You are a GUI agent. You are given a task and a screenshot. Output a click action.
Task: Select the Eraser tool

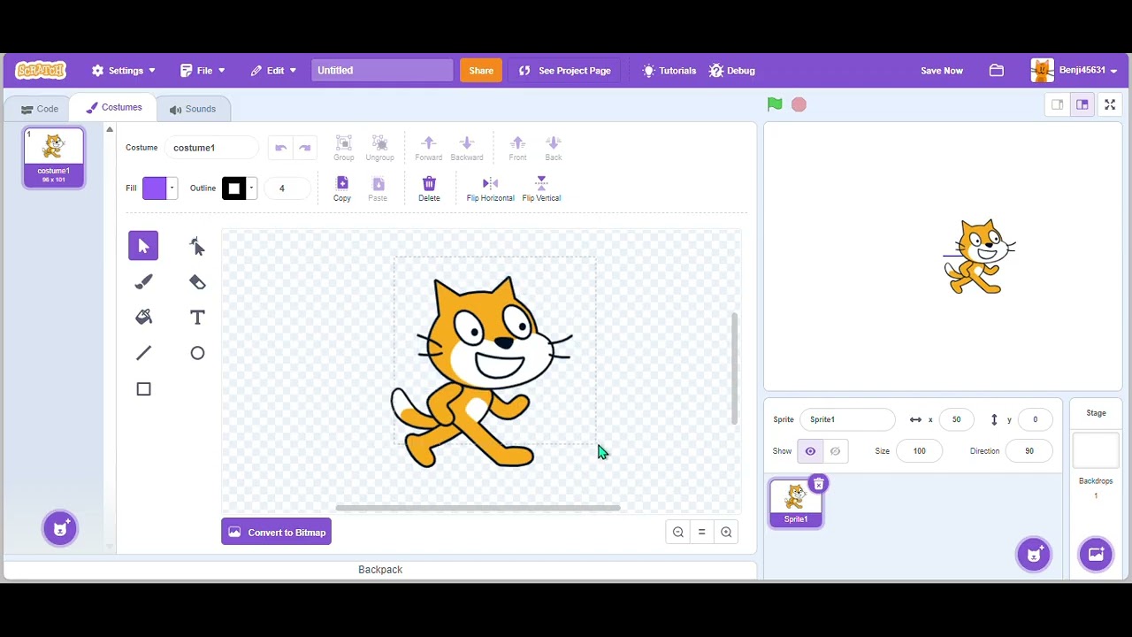coord(197,282)
